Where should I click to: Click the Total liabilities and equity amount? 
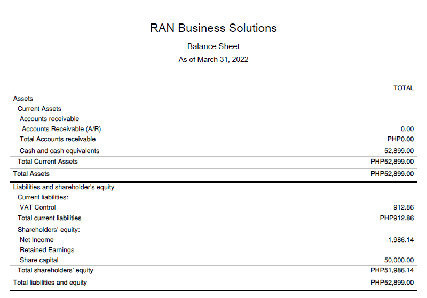tap(392, 283)
